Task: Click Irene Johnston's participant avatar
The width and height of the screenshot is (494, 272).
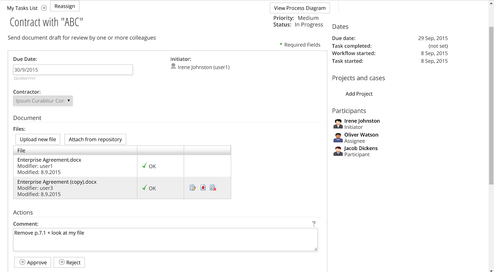Action: [338, 123]
